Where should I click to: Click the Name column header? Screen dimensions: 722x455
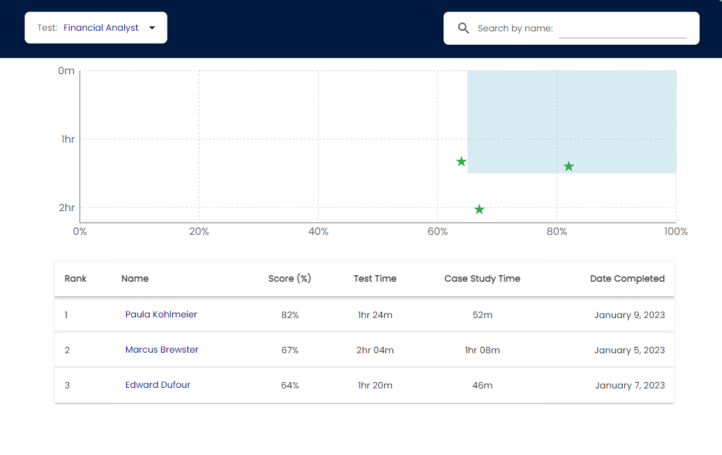(135, 278)
